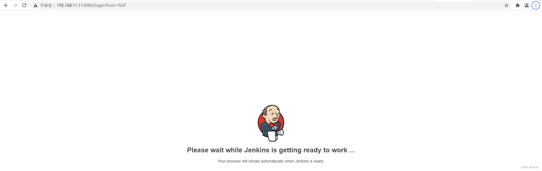
Task: Click the white towel on butler's arm
Action: [272, 136]
